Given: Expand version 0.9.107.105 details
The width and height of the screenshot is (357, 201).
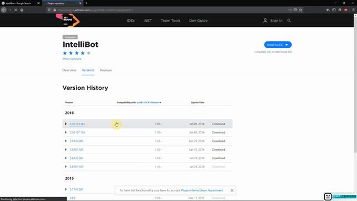Looking at the screenshot, I should (x=66, y=150).
